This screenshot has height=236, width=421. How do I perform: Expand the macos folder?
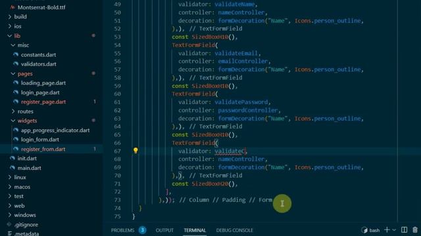[22, 187]
